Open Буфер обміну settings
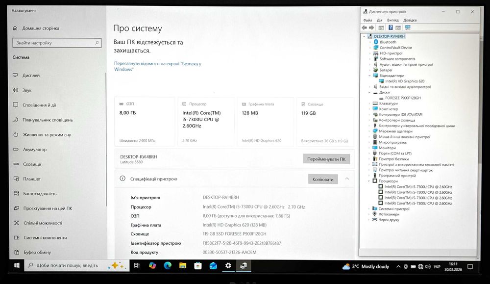 coord(37,253)
